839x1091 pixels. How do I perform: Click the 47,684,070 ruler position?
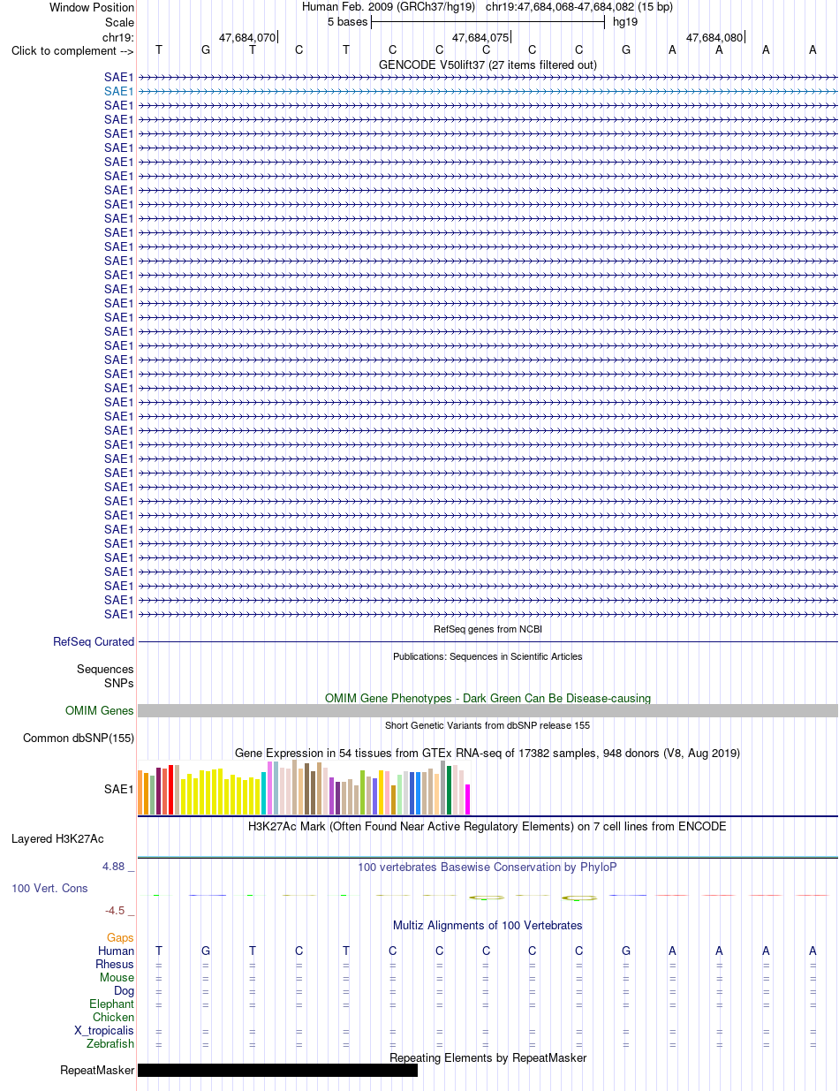[247, 37]
